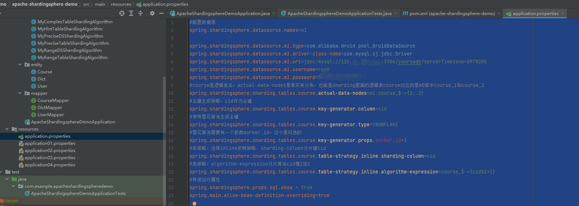Select ApacheShardingsphereDemoApplicationTests in tree
Image resolution: width=579 pixels, height=206 pixels.
(78, 193)
